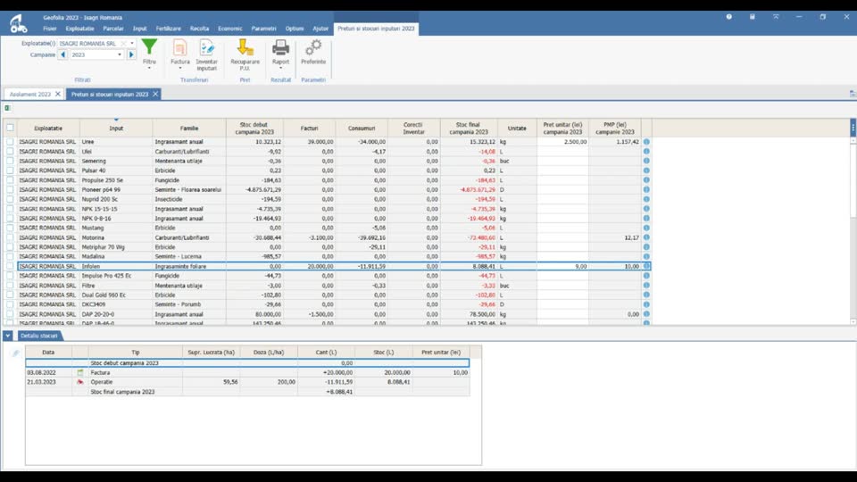The height and width of the screenshot is (482, 857).
Task: Click the Facturi column header
Action: (310, 128)
